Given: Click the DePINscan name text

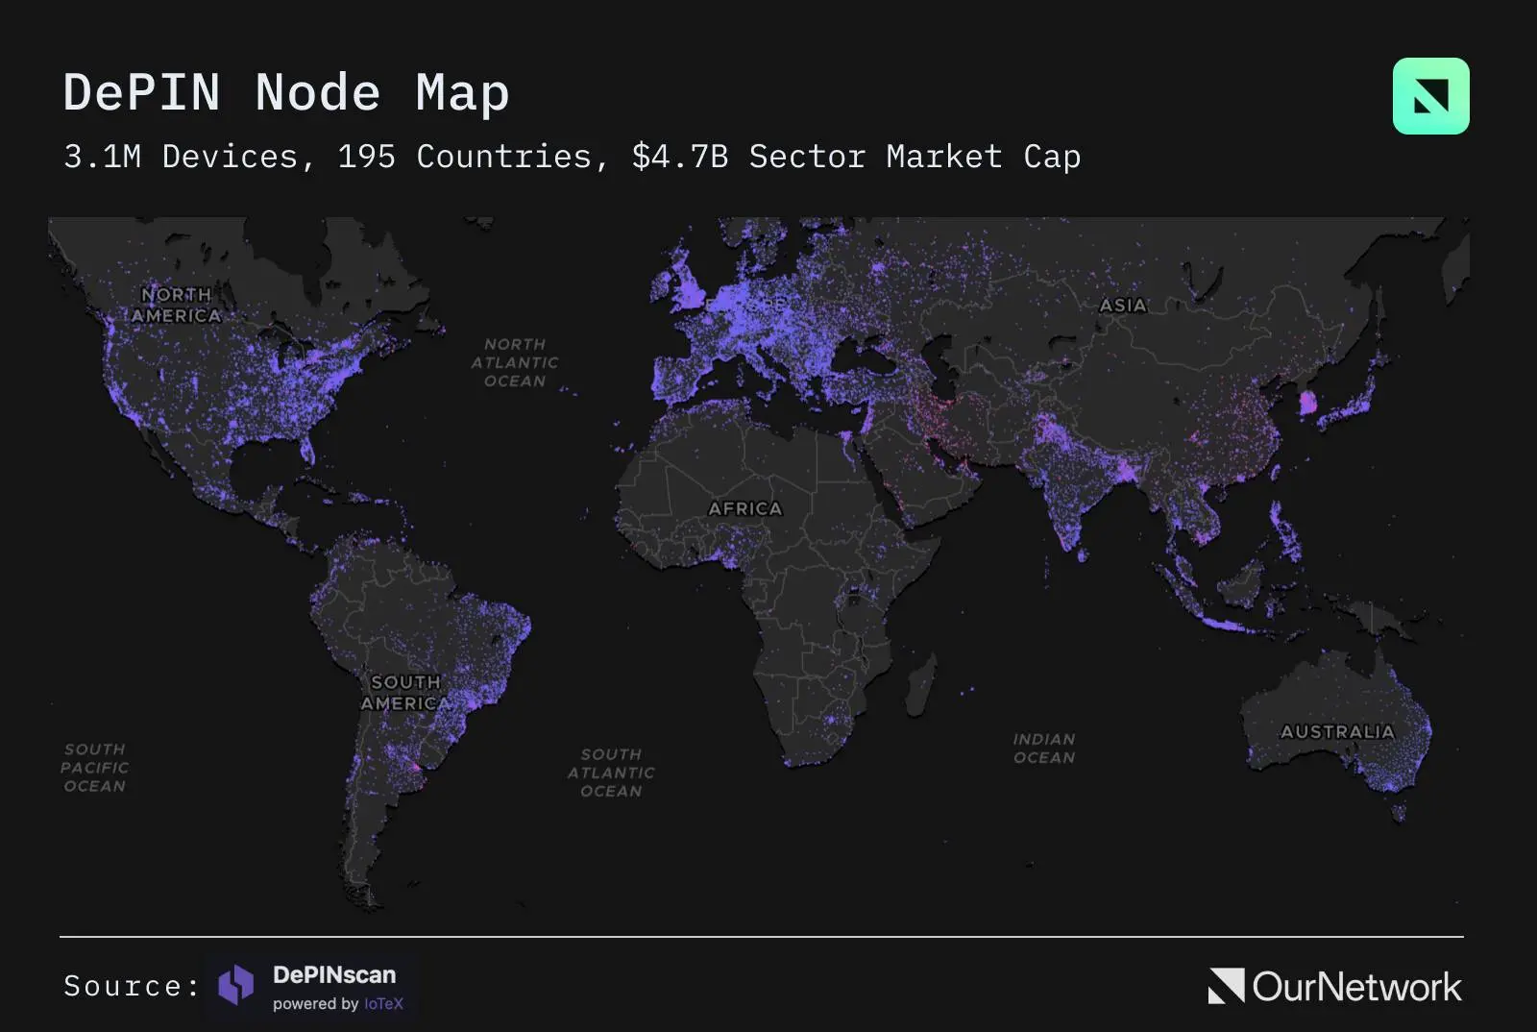Looking at the screenshot, I should click(334, 974).
